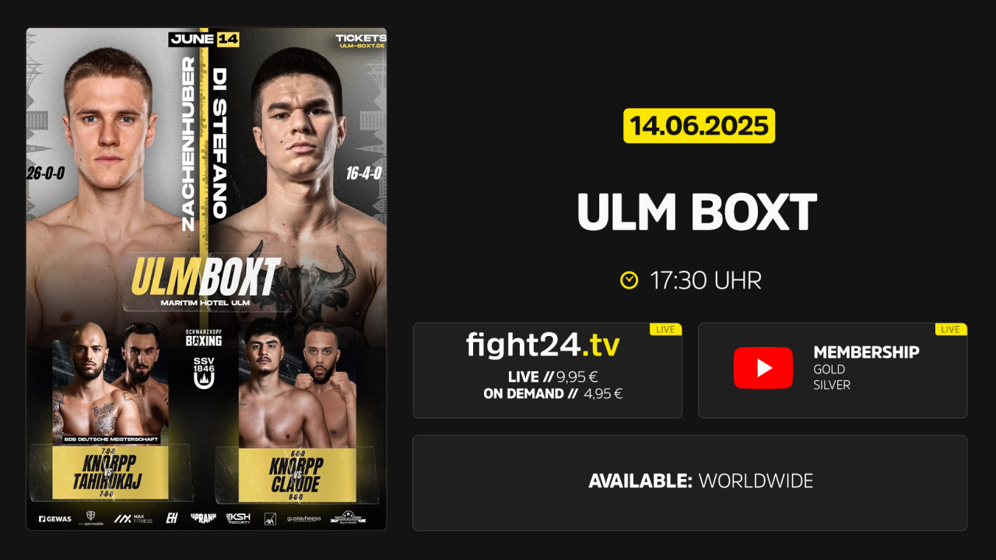Click the Schwarzkopf Boxing logo on poster

click(x=203, y=338)
